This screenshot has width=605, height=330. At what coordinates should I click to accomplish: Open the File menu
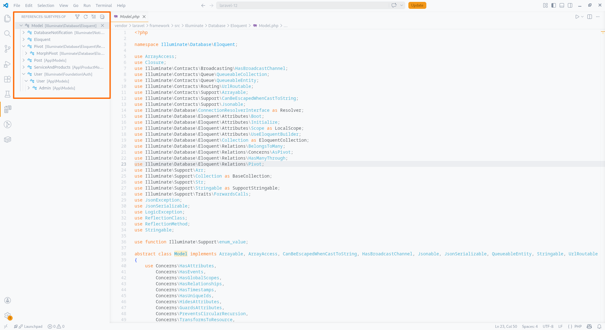coord(17,5)
